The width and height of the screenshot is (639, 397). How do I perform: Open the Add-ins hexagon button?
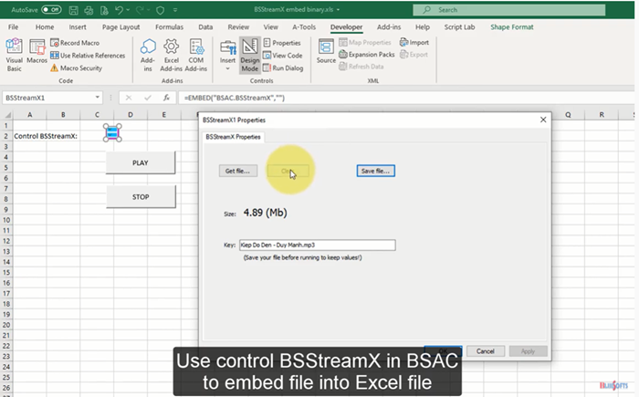pyautogui.click(x=148, y=55)
